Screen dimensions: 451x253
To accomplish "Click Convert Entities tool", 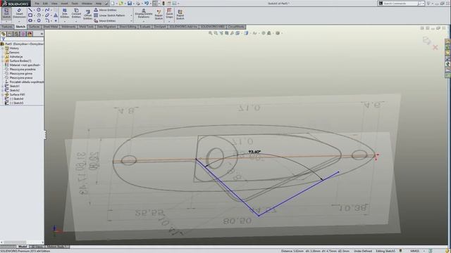I will (x=76, y=13).
